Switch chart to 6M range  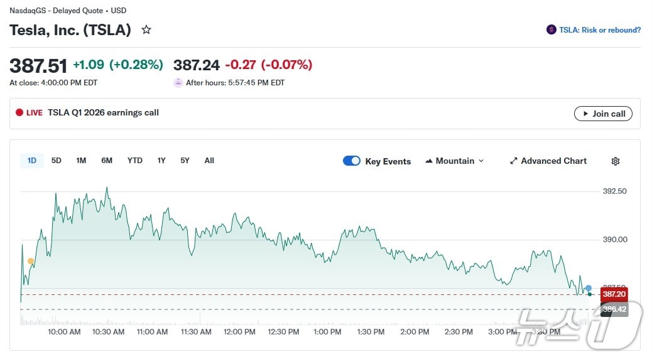[107, 161]
